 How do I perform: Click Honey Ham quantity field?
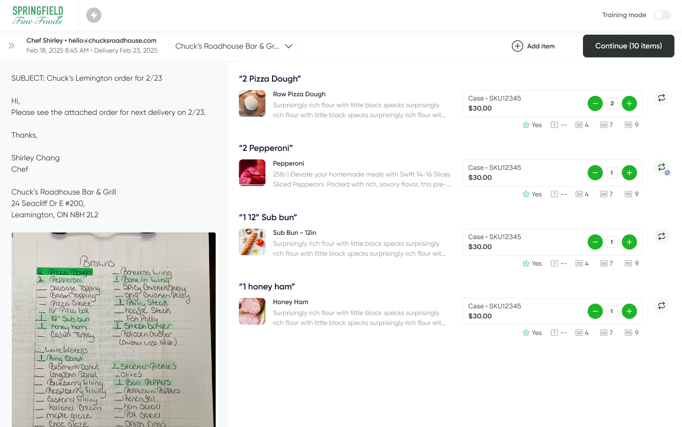pyautogui.click(x=612, y=311)
